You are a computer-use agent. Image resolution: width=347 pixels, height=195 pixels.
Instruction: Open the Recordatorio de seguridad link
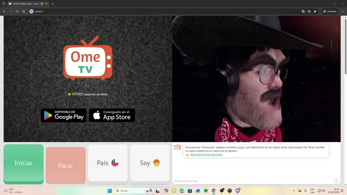click(x=206, y=155)
